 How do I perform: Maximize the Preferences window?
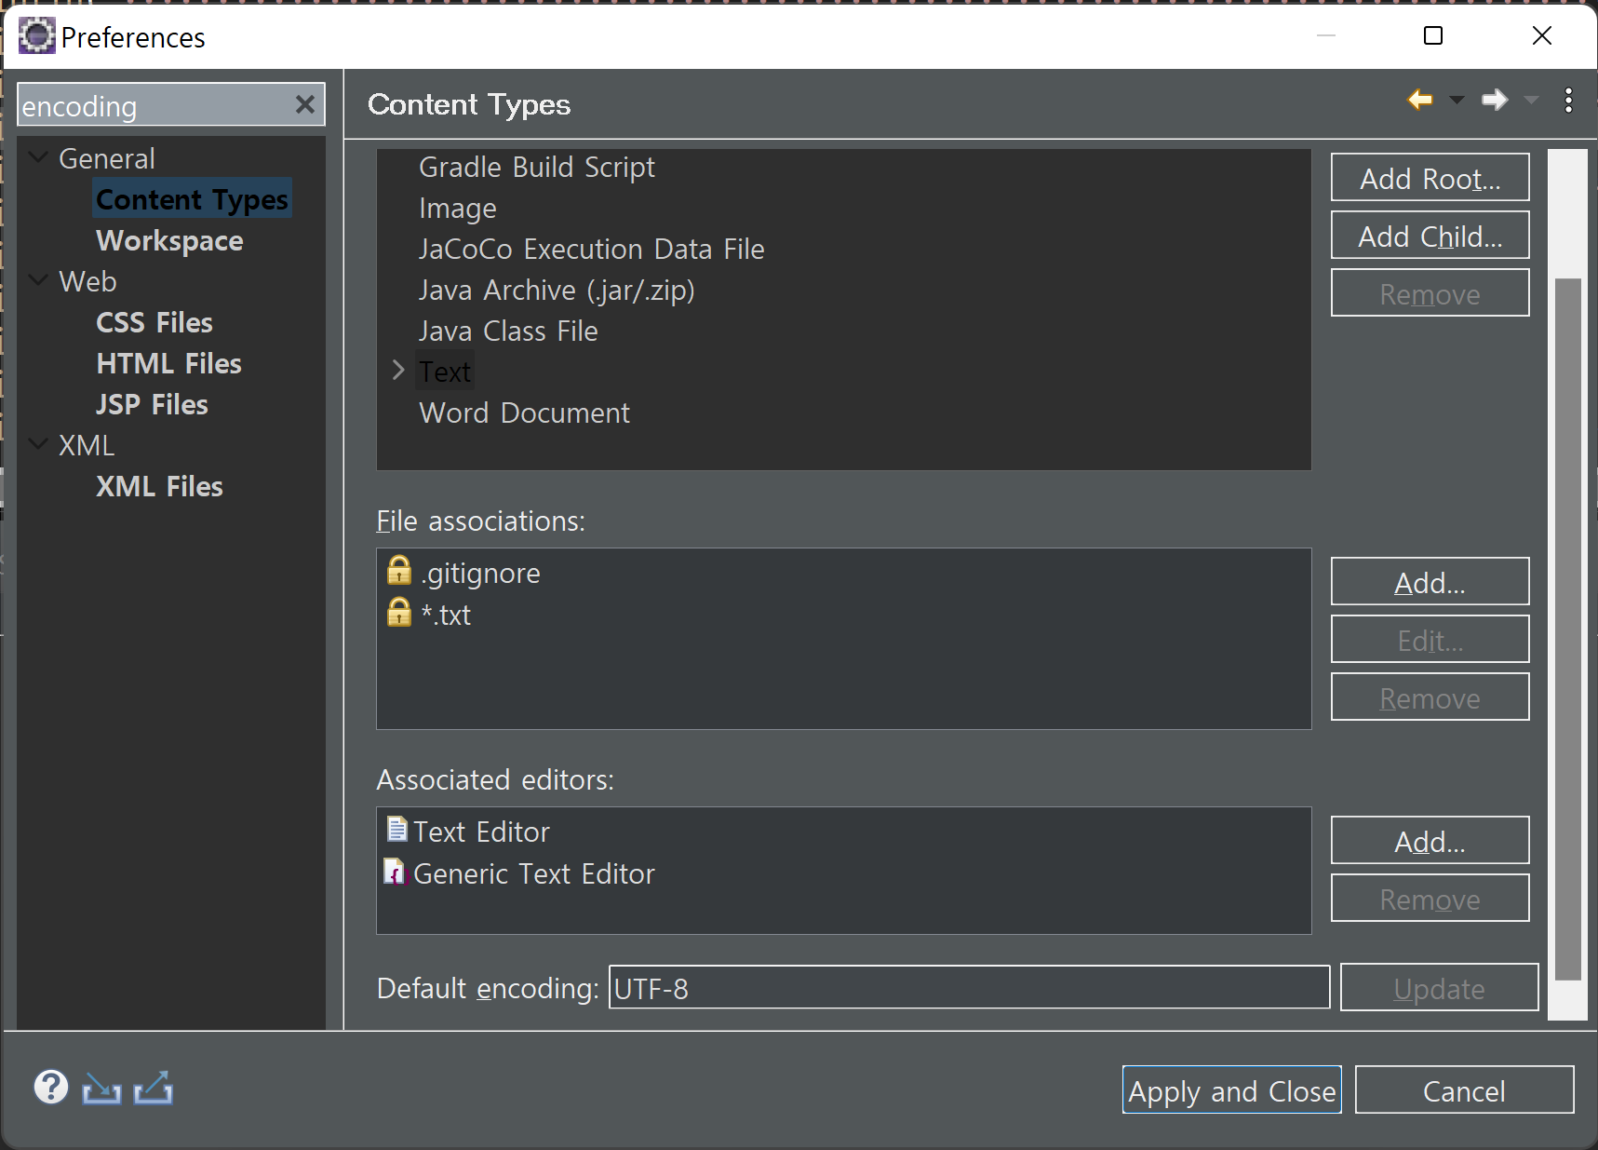coord(1433,35)
